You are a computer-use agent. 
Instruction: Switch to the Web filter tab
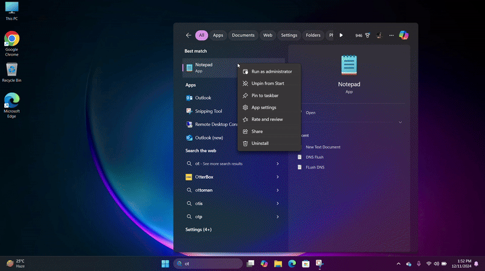click(x=267, y=35)
